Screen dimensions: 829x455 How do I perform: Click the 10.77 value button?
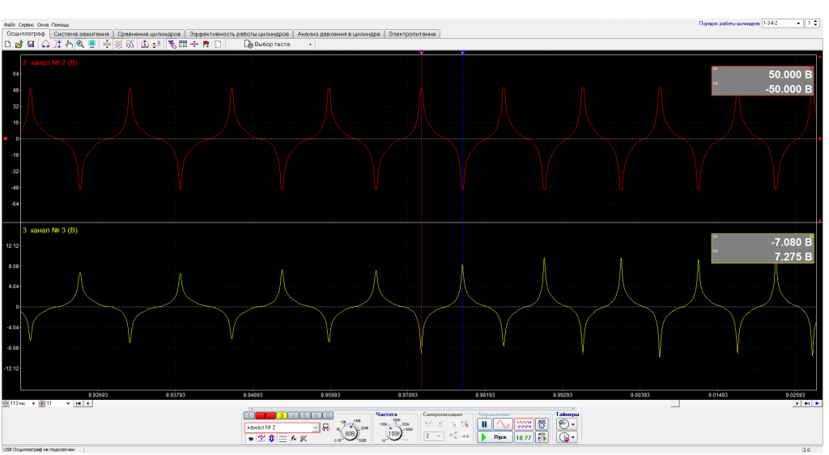pos(524,437)
